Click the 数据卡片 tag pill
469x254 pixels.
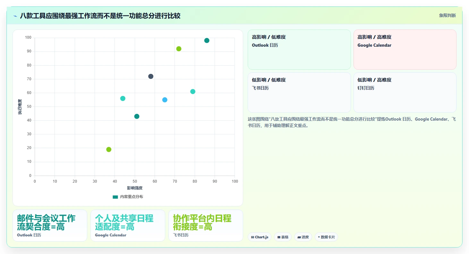326,237
